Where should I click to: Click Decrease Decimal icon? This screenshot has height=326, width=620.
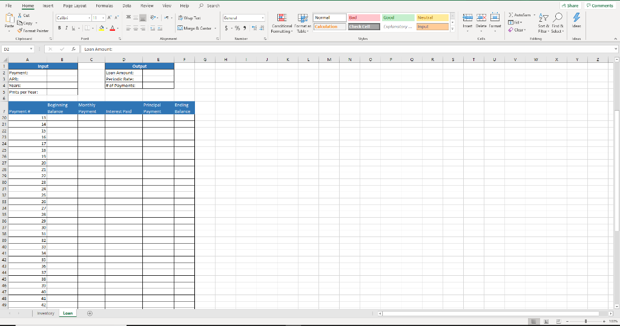[x=262, y=28]
